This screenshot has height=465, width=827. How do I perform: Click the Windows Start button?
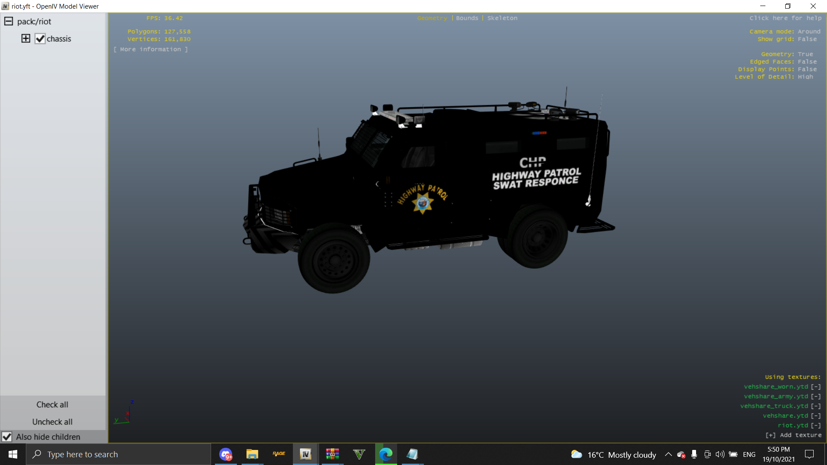13,454
